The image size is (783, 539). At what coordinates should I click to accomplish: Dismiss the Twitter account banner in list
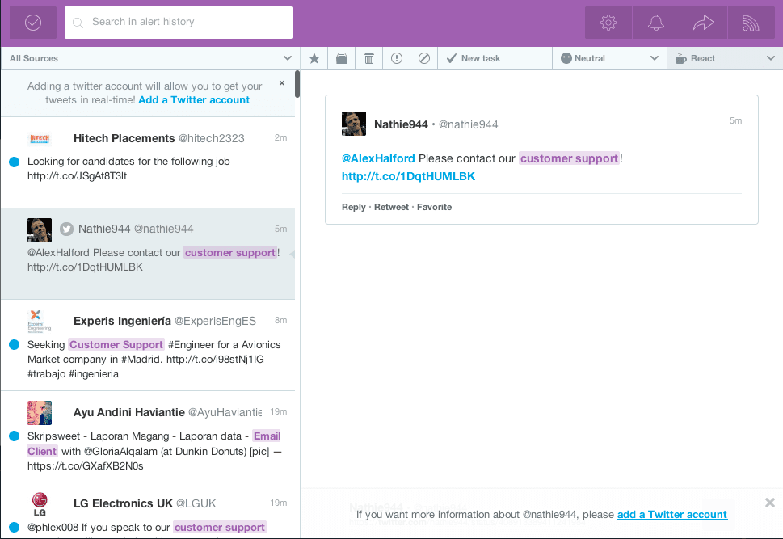click(x=282, y=83)
